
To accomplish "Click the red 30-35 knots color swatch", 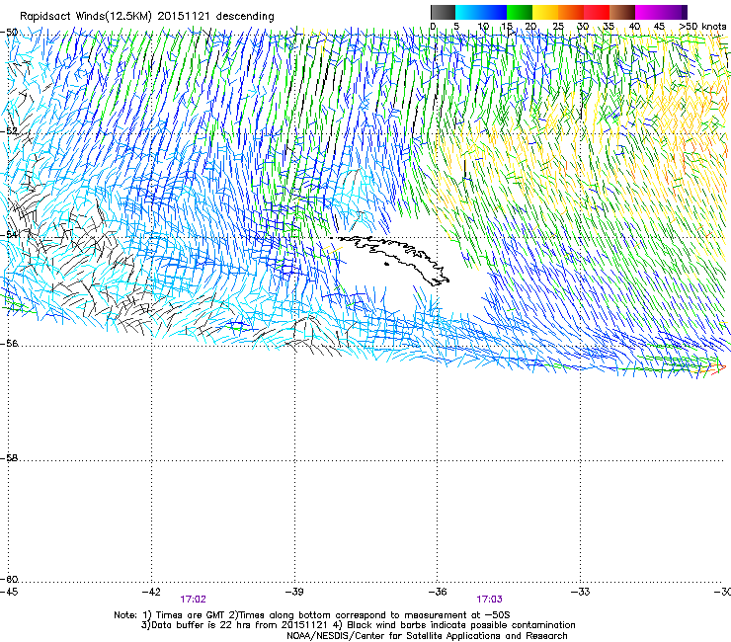I will point(597,12).
